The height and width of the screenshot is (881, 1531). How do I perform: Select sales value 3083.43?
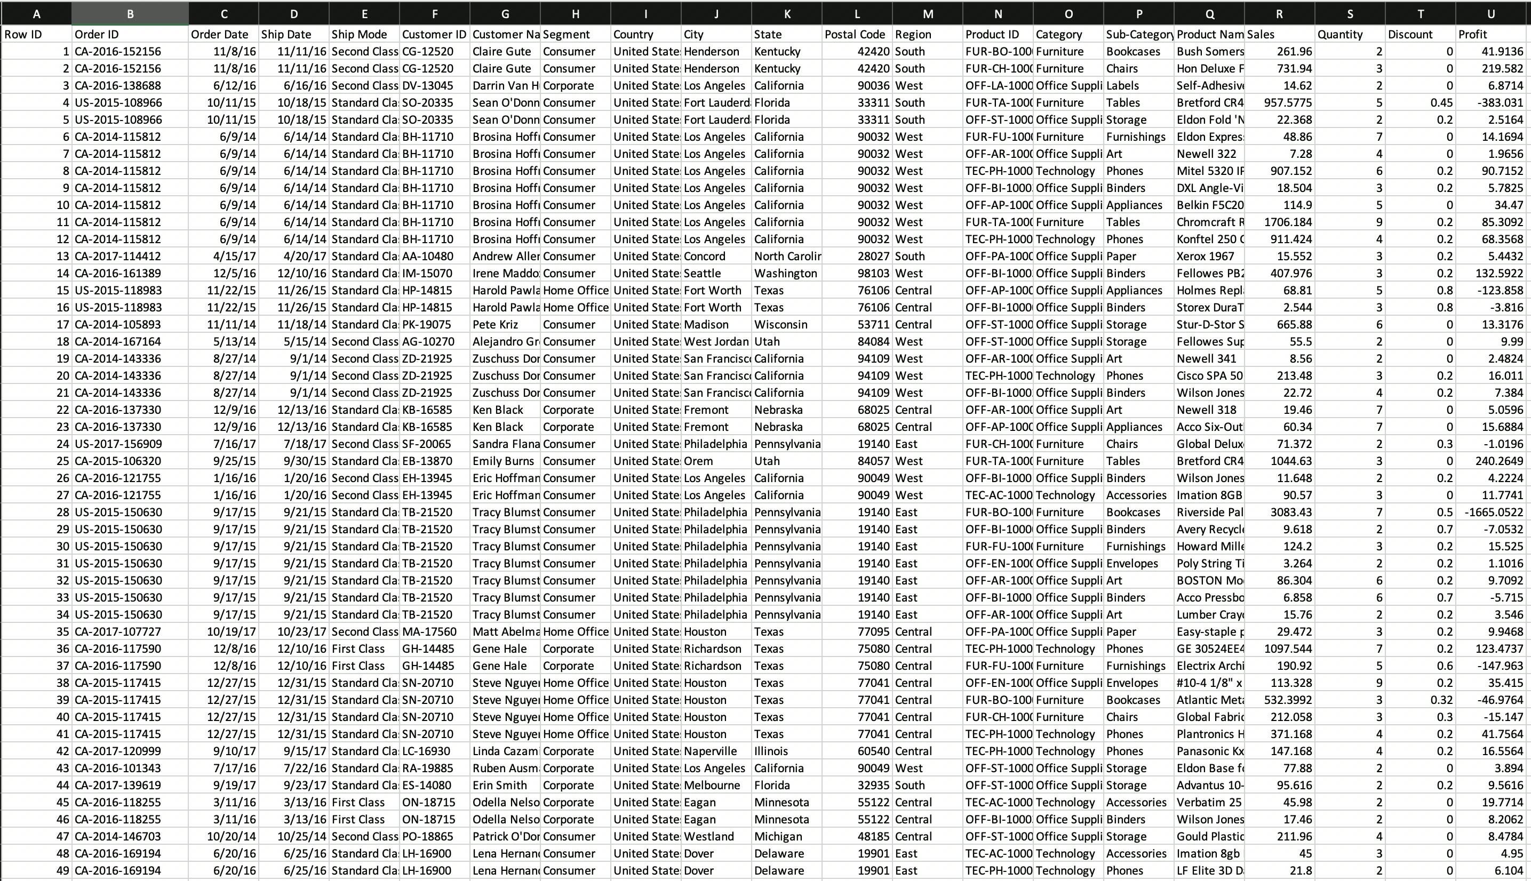coord(1279,512)
